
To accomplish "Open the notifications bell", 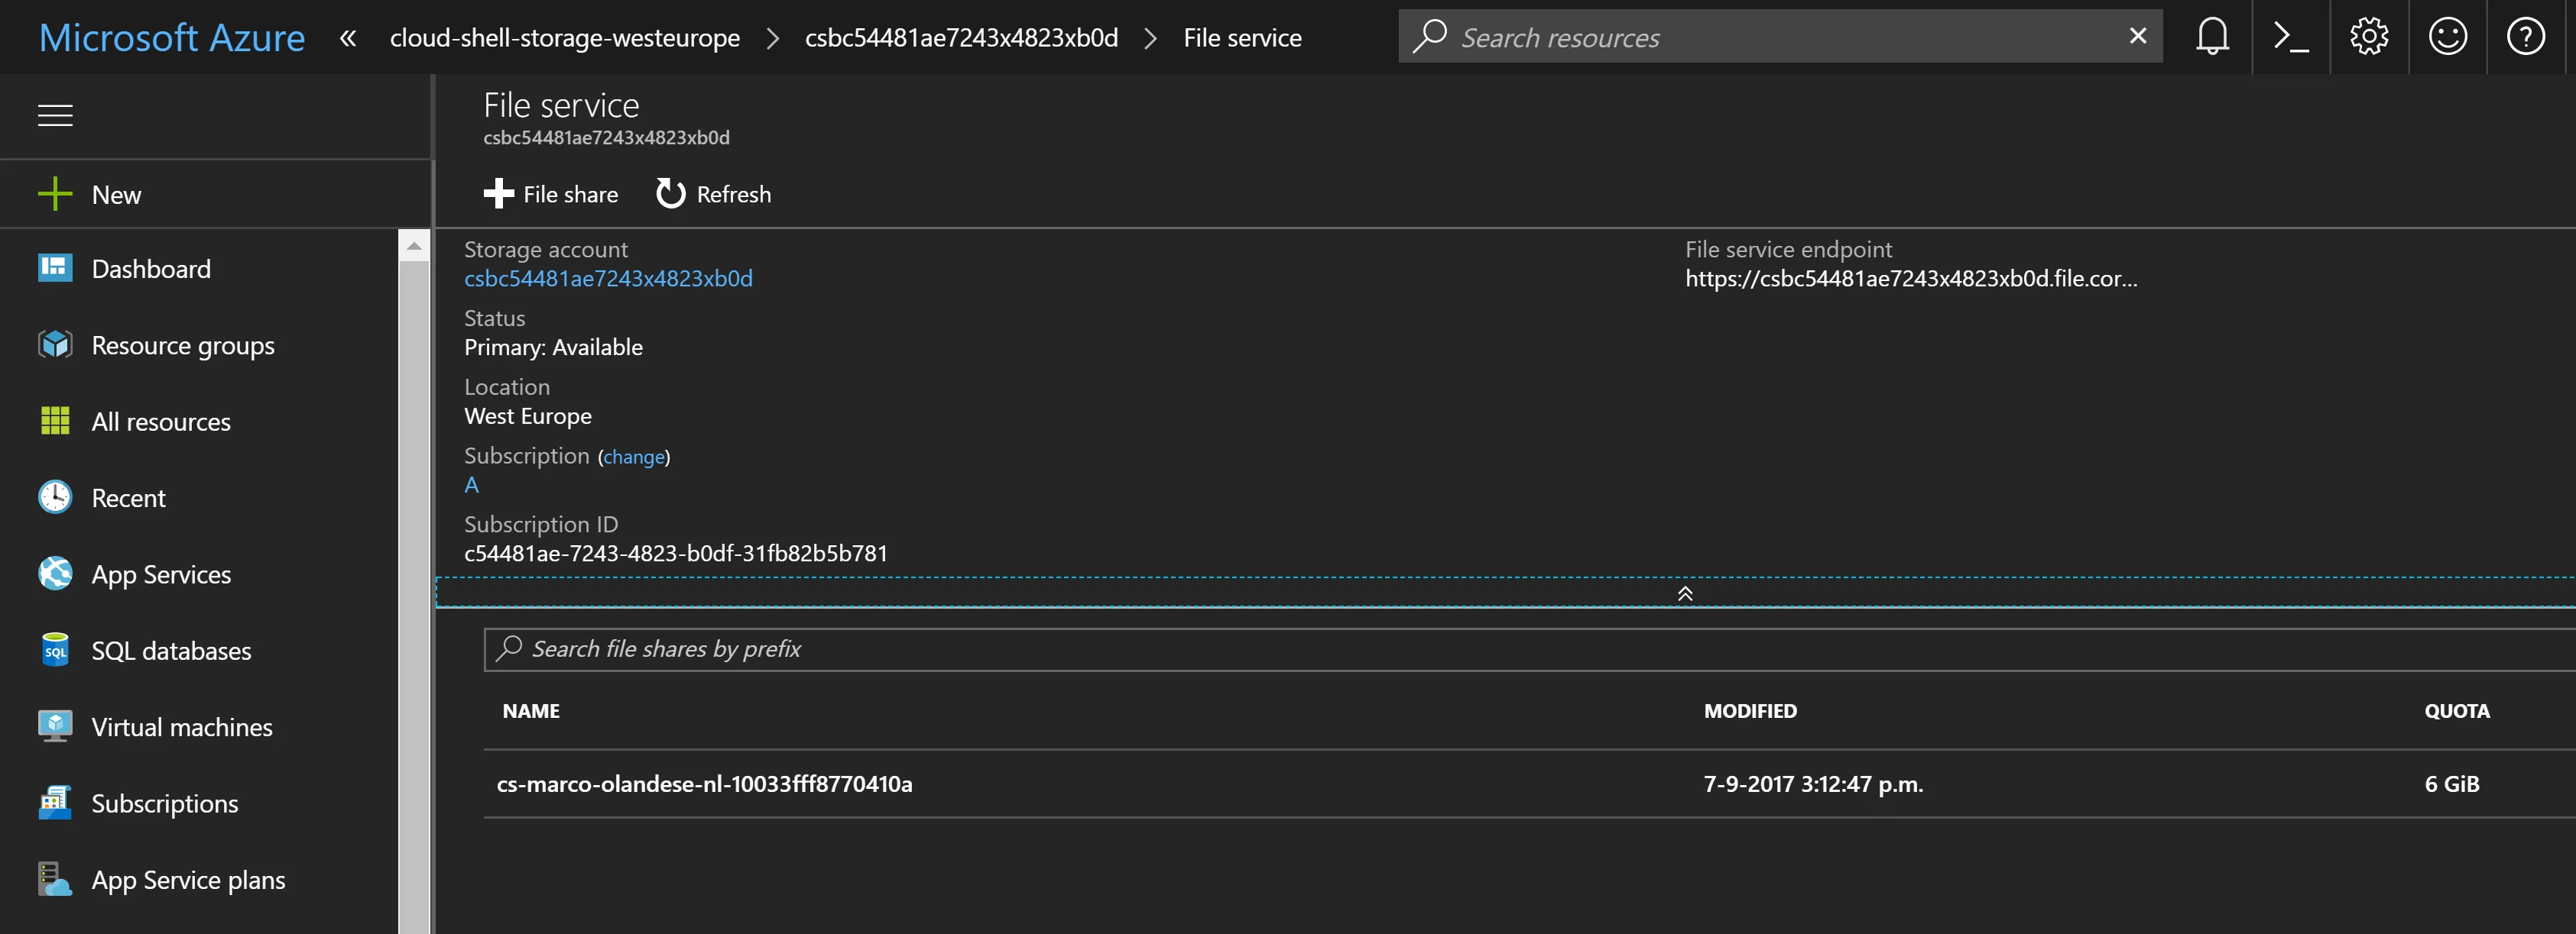I will 2212,37.
